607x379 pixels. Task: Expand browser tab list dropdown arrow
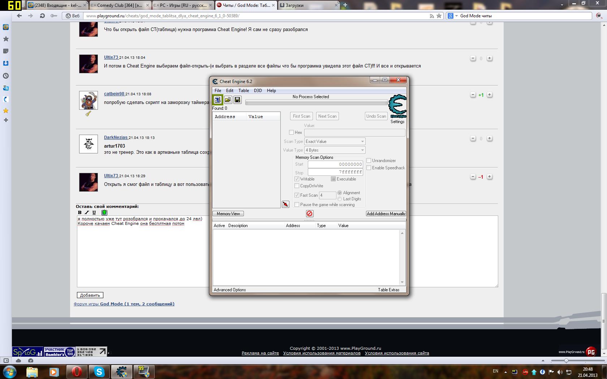pyautogui.click(x=562, y=5)
